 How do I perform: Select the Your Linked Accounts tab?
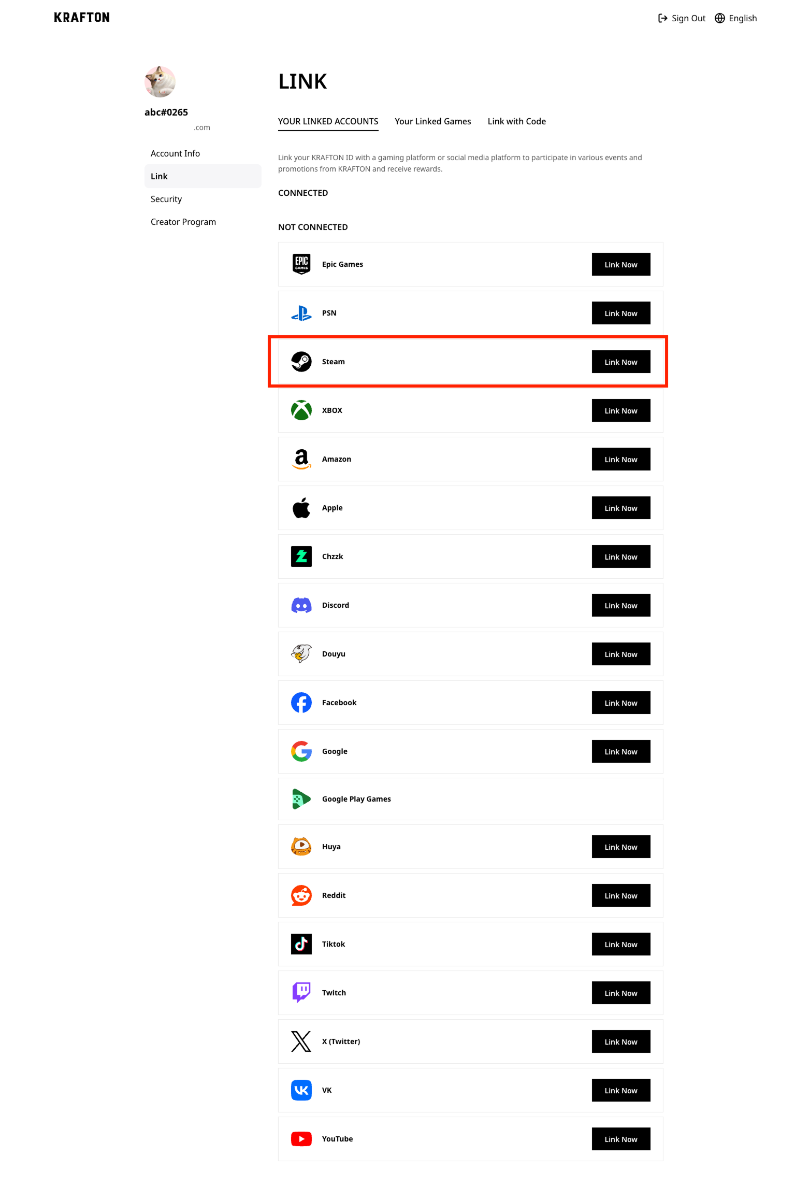(x=328, y=121)
